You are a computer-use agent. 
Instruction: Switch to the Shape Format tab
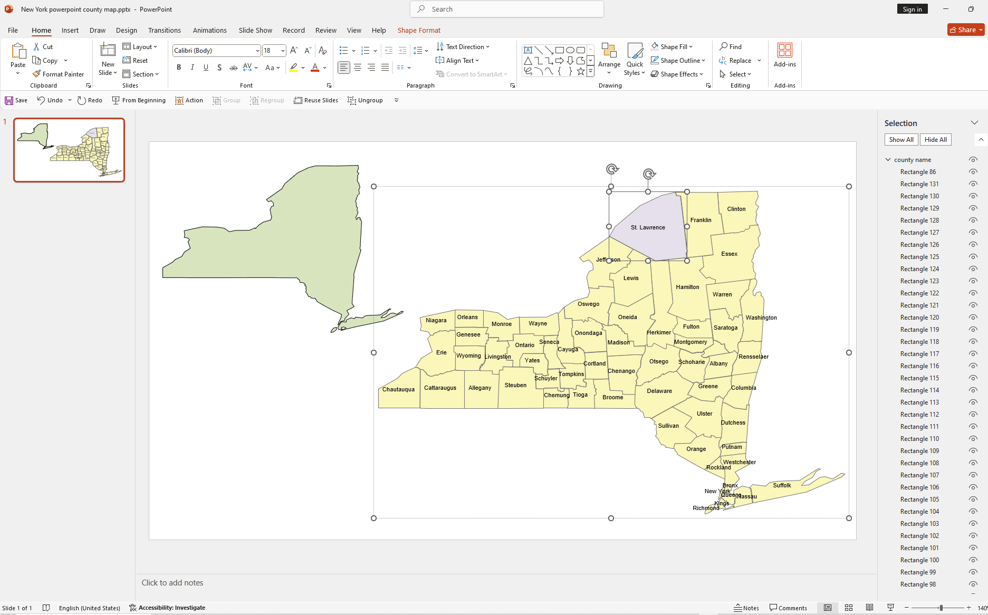pyautogui.click(x=419, y=30)
